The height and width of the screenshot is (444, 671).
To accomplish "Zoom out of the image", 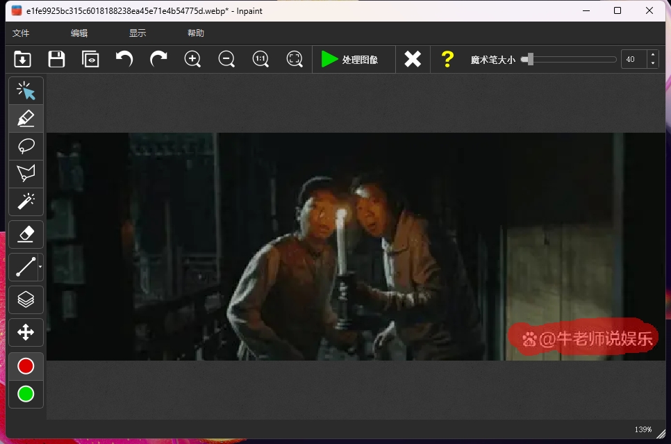I will coord(226,59).
